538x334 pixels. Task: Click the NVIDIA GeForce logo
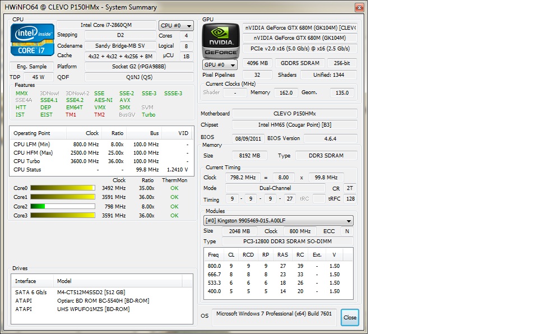[x=221, y=41]
